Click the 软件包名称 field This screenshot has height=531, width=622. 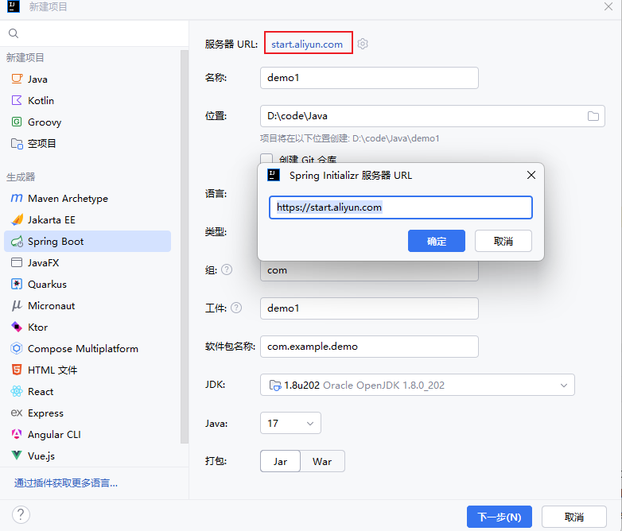369,347
